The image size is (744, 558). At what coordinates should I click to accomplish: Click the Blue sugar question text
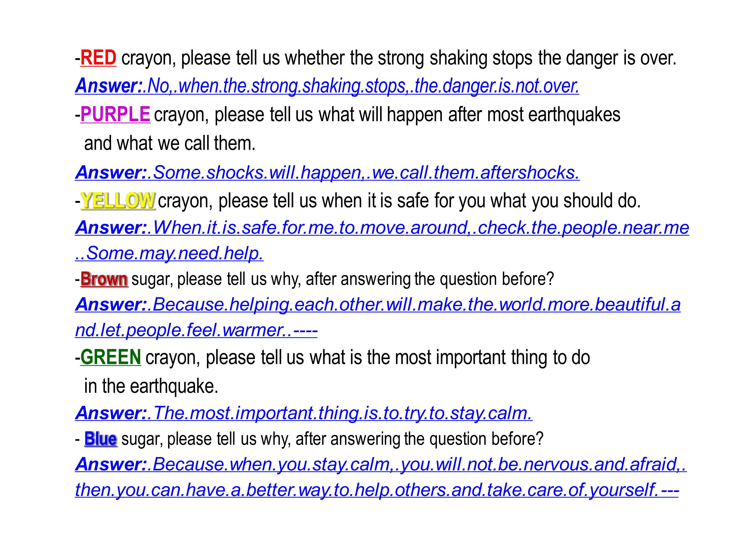click(332, 439)
